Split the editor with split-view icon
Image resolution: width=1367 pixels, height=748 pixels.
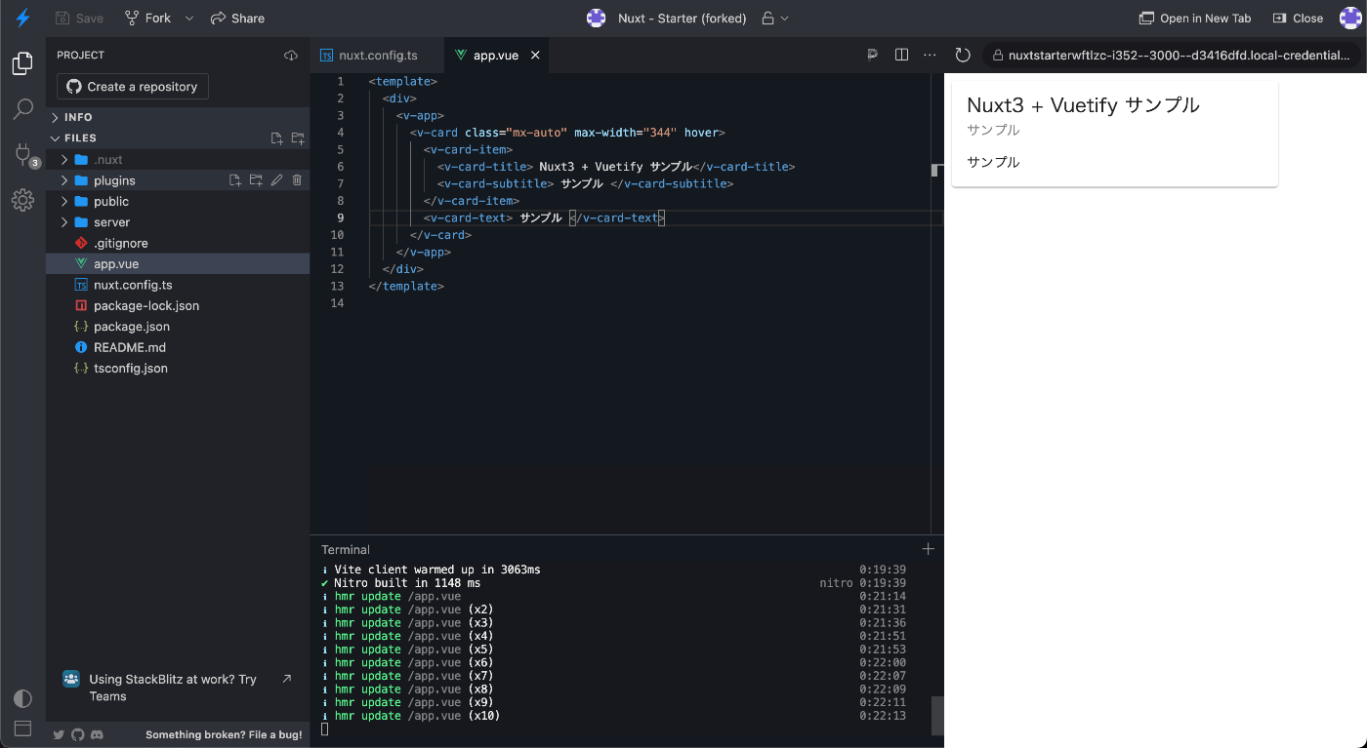(901, 55)
